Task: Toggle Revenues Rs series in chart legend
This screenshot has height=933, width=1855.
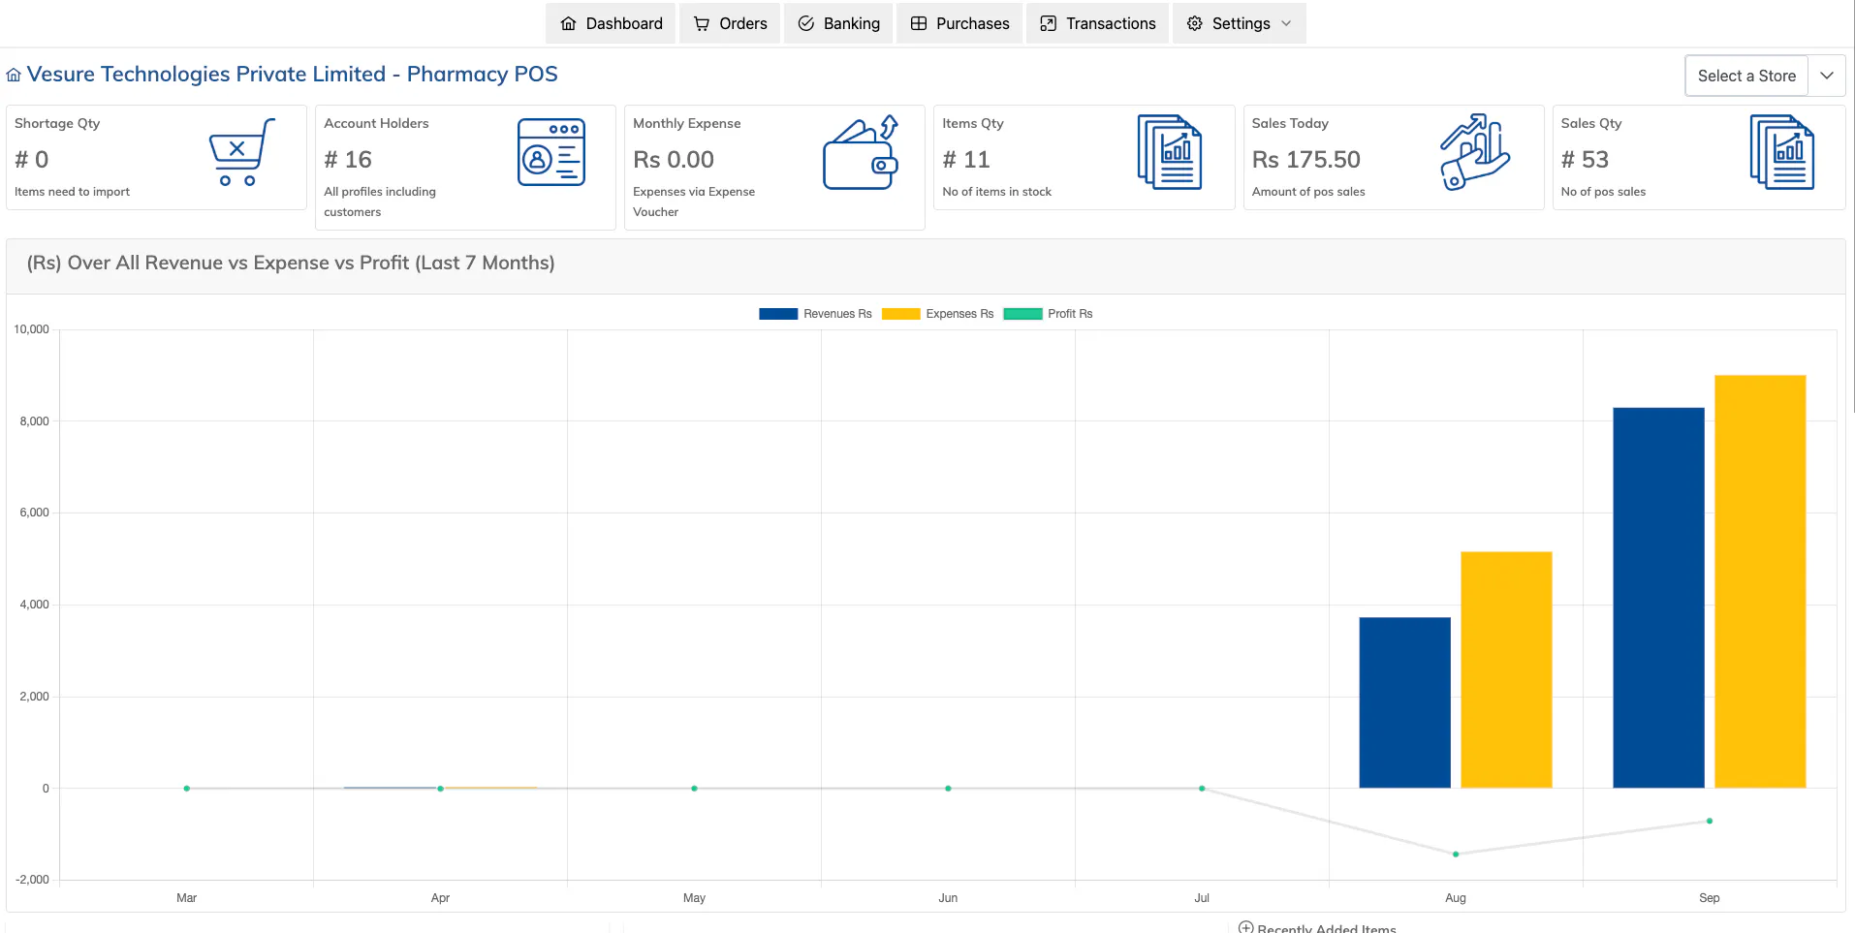Action: pyautogui.click(x=815, y=314)
